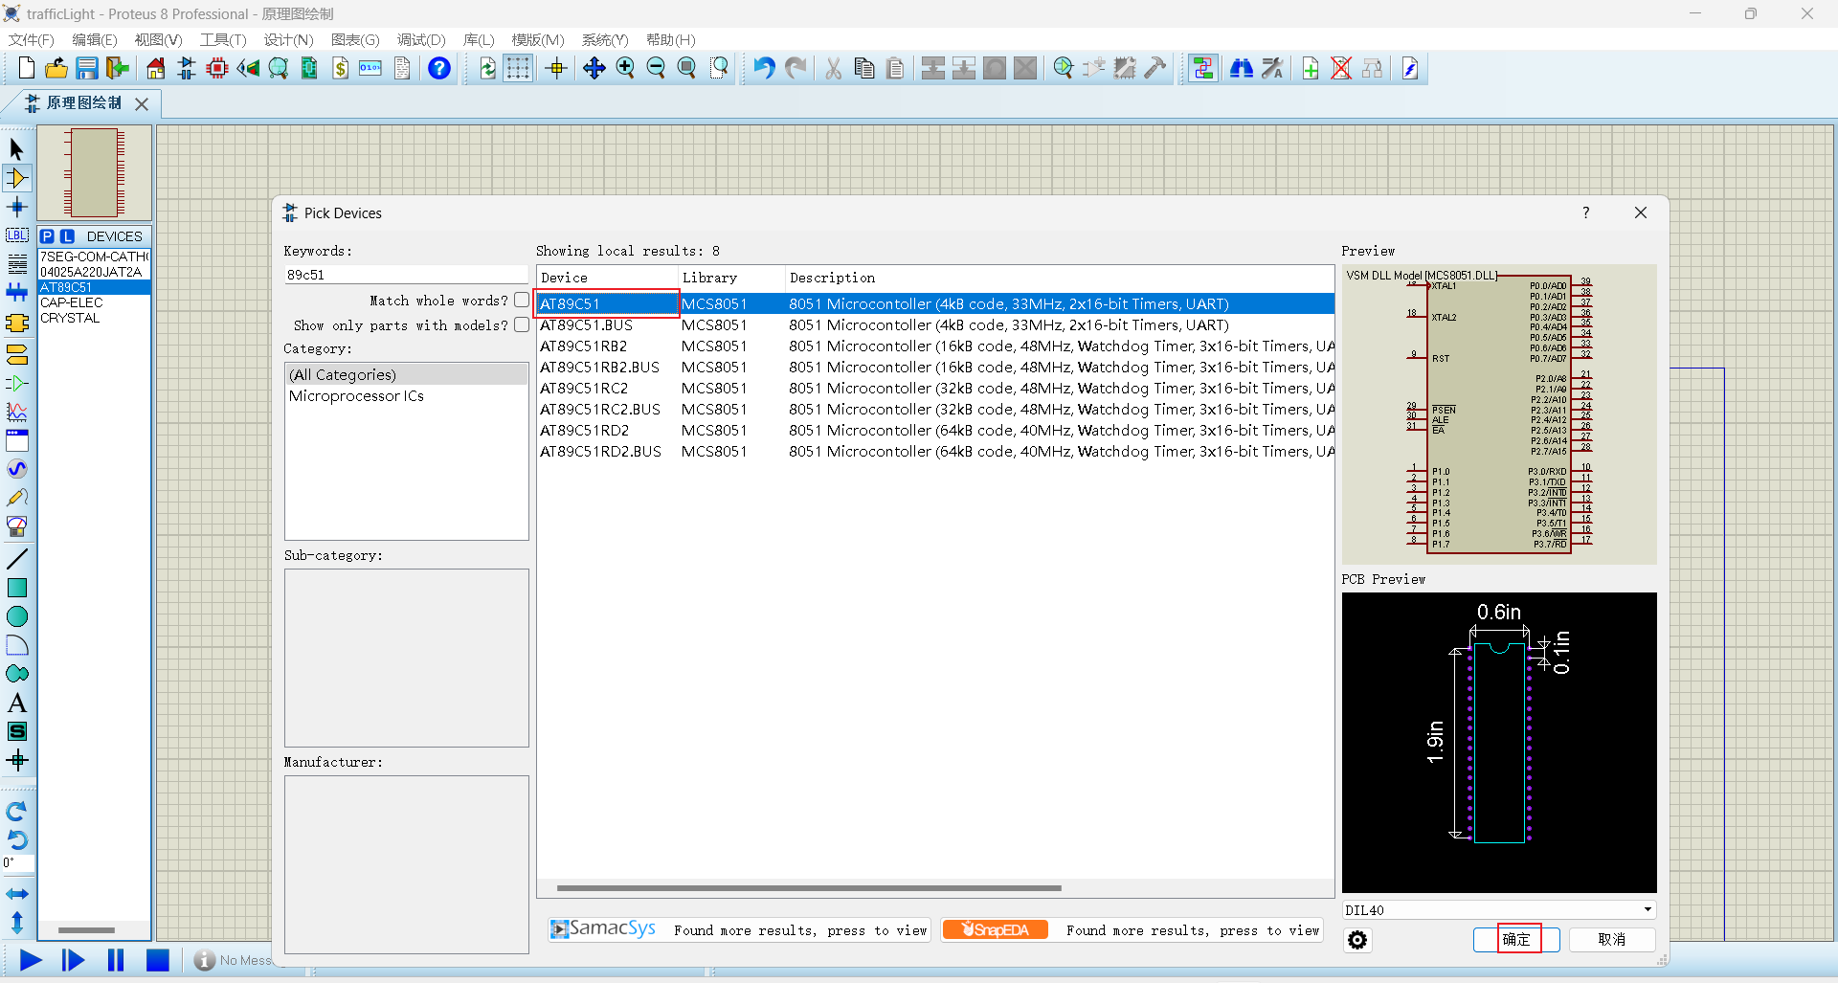Click SnapEDA find more results
This screenshot has width=1838, height=983.
1132,929
